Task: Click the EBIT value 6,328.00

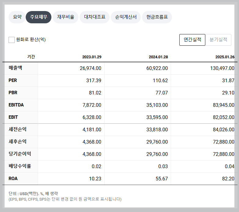Action: tap(92, 117)
